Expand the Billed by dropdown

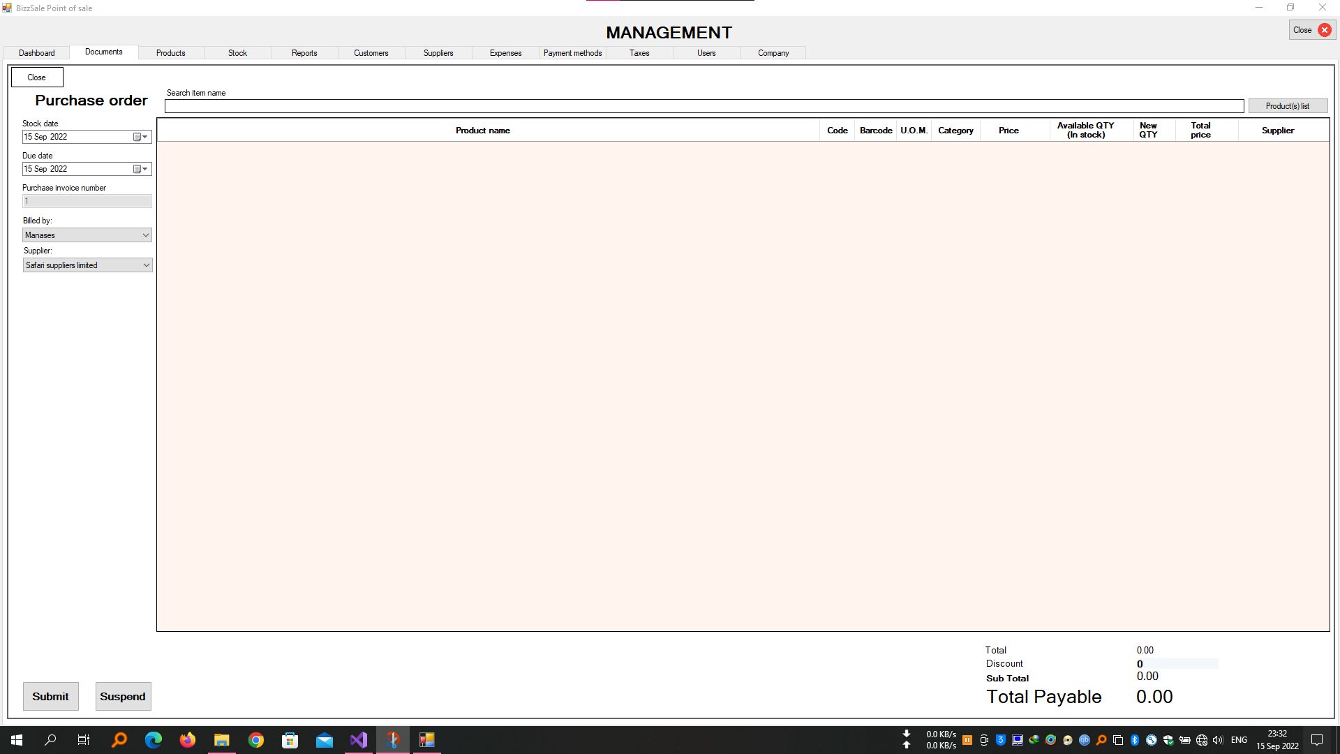145,235
